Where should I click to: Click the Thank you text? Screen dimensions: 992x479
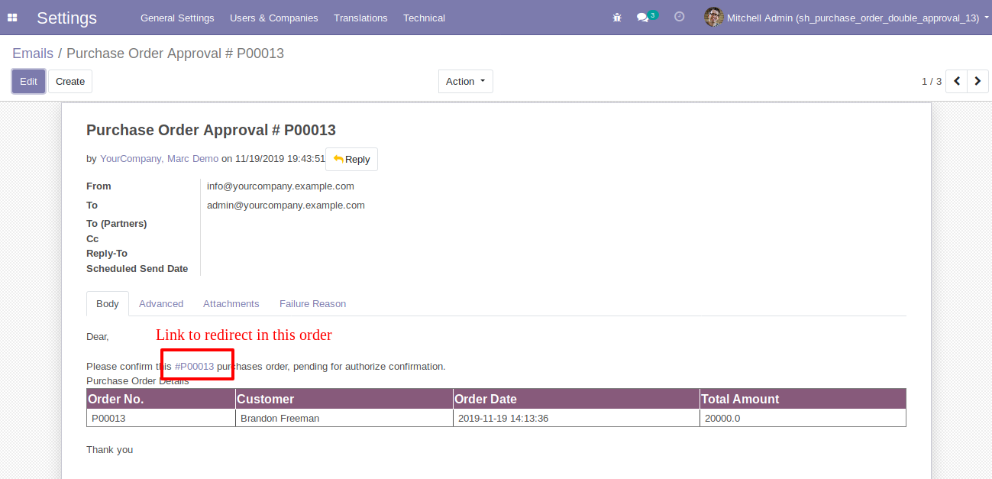109,449
